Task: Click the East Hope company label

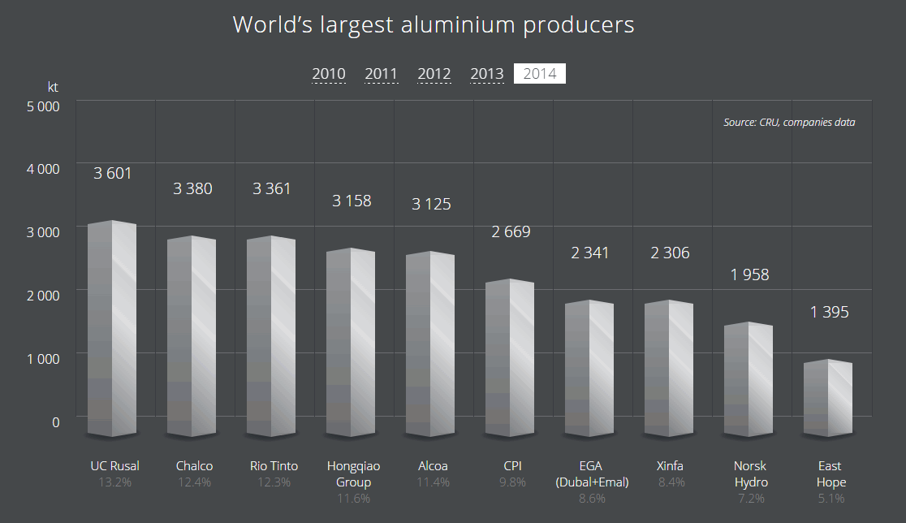Action: (x=830, y=474)
